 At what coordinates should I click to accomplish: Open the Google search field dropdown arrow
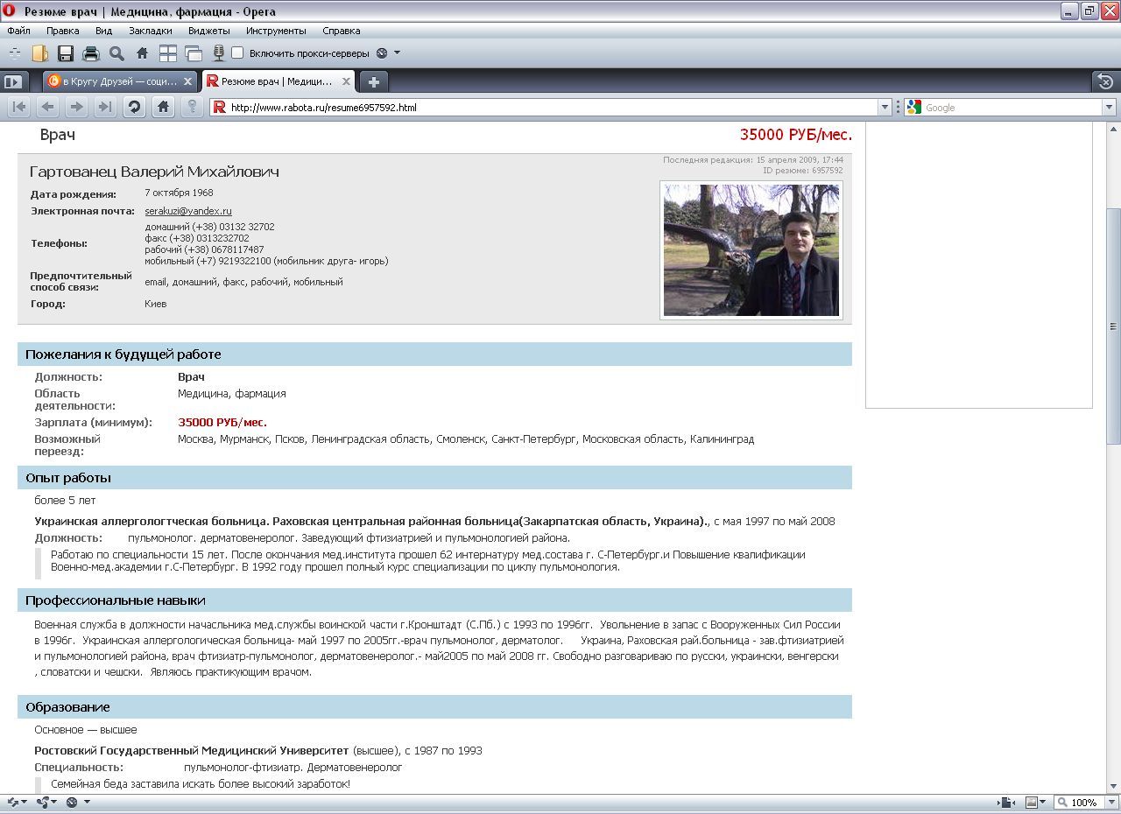tap(1109, 108)
